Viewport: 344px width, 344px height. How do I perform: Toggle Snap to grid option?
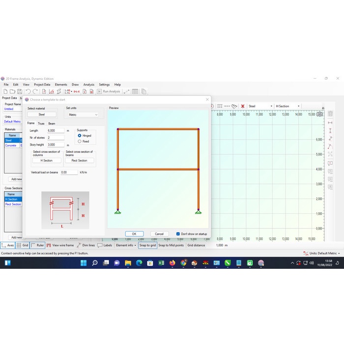pyautogui.click(x=147, y=245)
